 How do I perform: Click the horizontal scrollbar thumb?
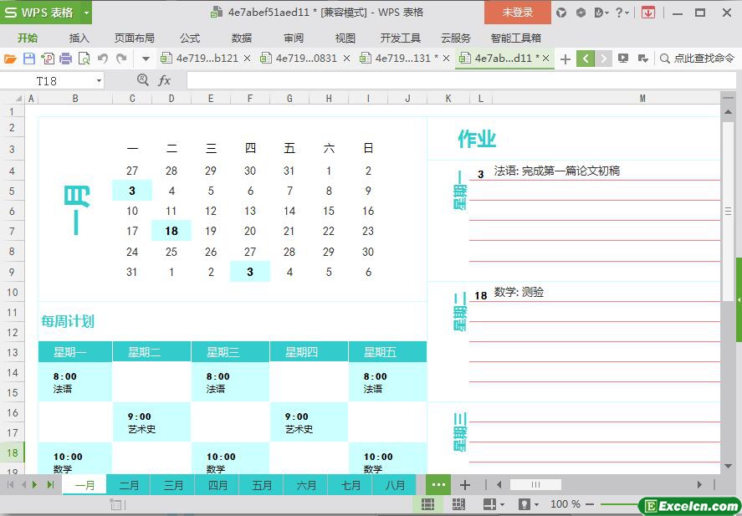click(535, 485)
